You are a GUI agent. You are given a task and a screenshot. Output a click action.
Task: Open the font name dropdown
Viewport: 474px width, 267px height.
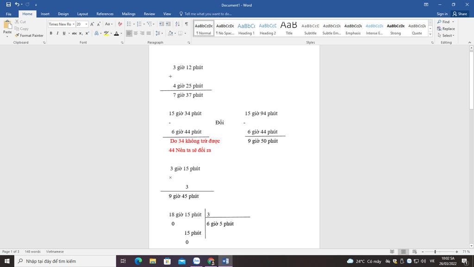(x=74, y=24)
